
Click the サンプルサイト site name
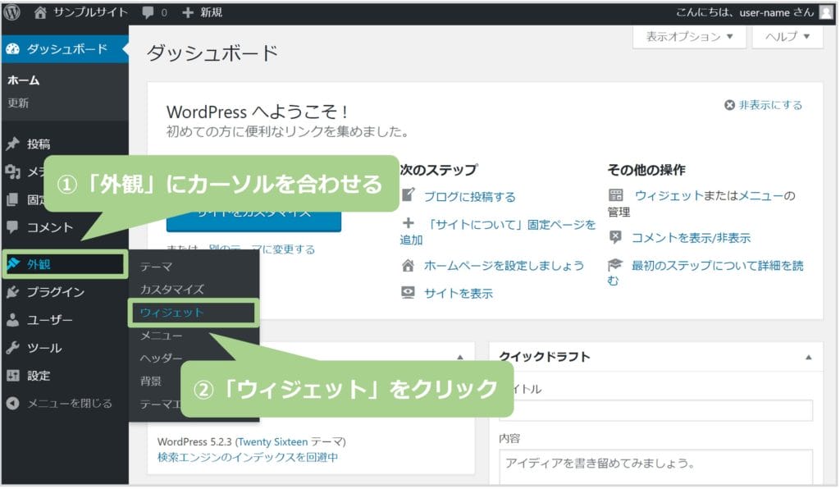[x=90, y=12]
